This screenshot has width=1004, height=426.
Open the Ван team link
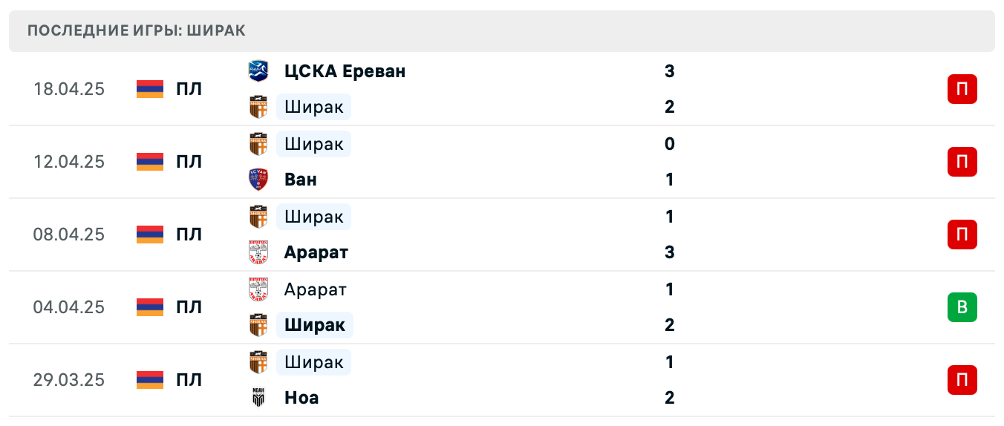tap(300, 180)
